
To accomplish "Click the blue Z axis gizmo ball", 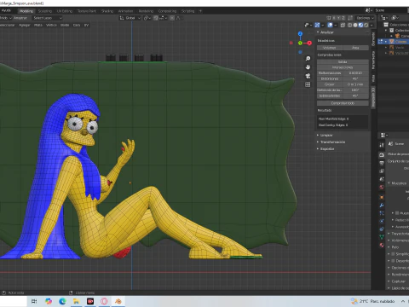I will (x=300, y=34).
